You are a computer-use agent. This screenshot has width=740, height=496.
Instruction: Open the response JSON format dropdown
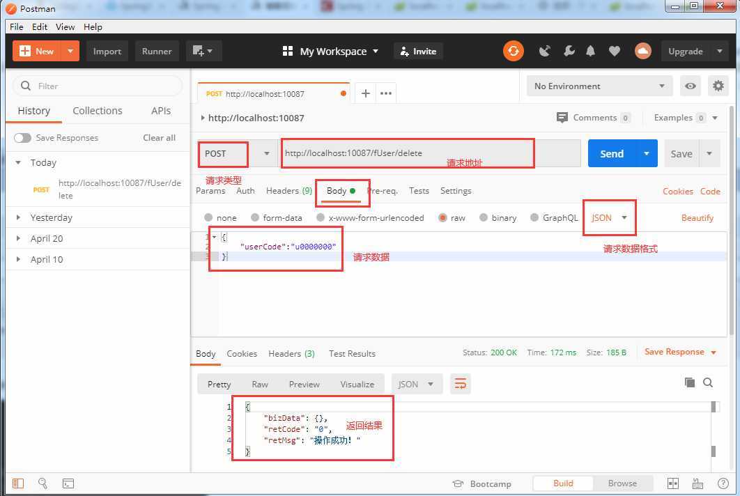click(x=416, y=384)
